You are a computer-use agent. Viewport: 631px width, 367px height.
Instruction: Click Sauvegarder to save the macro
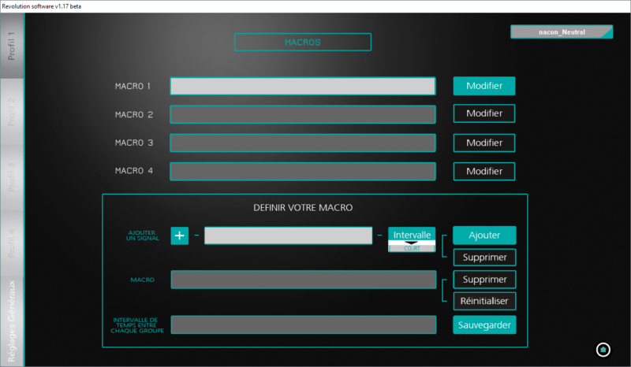pyautogui.click(x=484, y=324)
